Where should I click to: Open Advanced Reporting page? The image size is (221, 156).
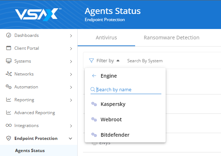click(x=34, y=113)
